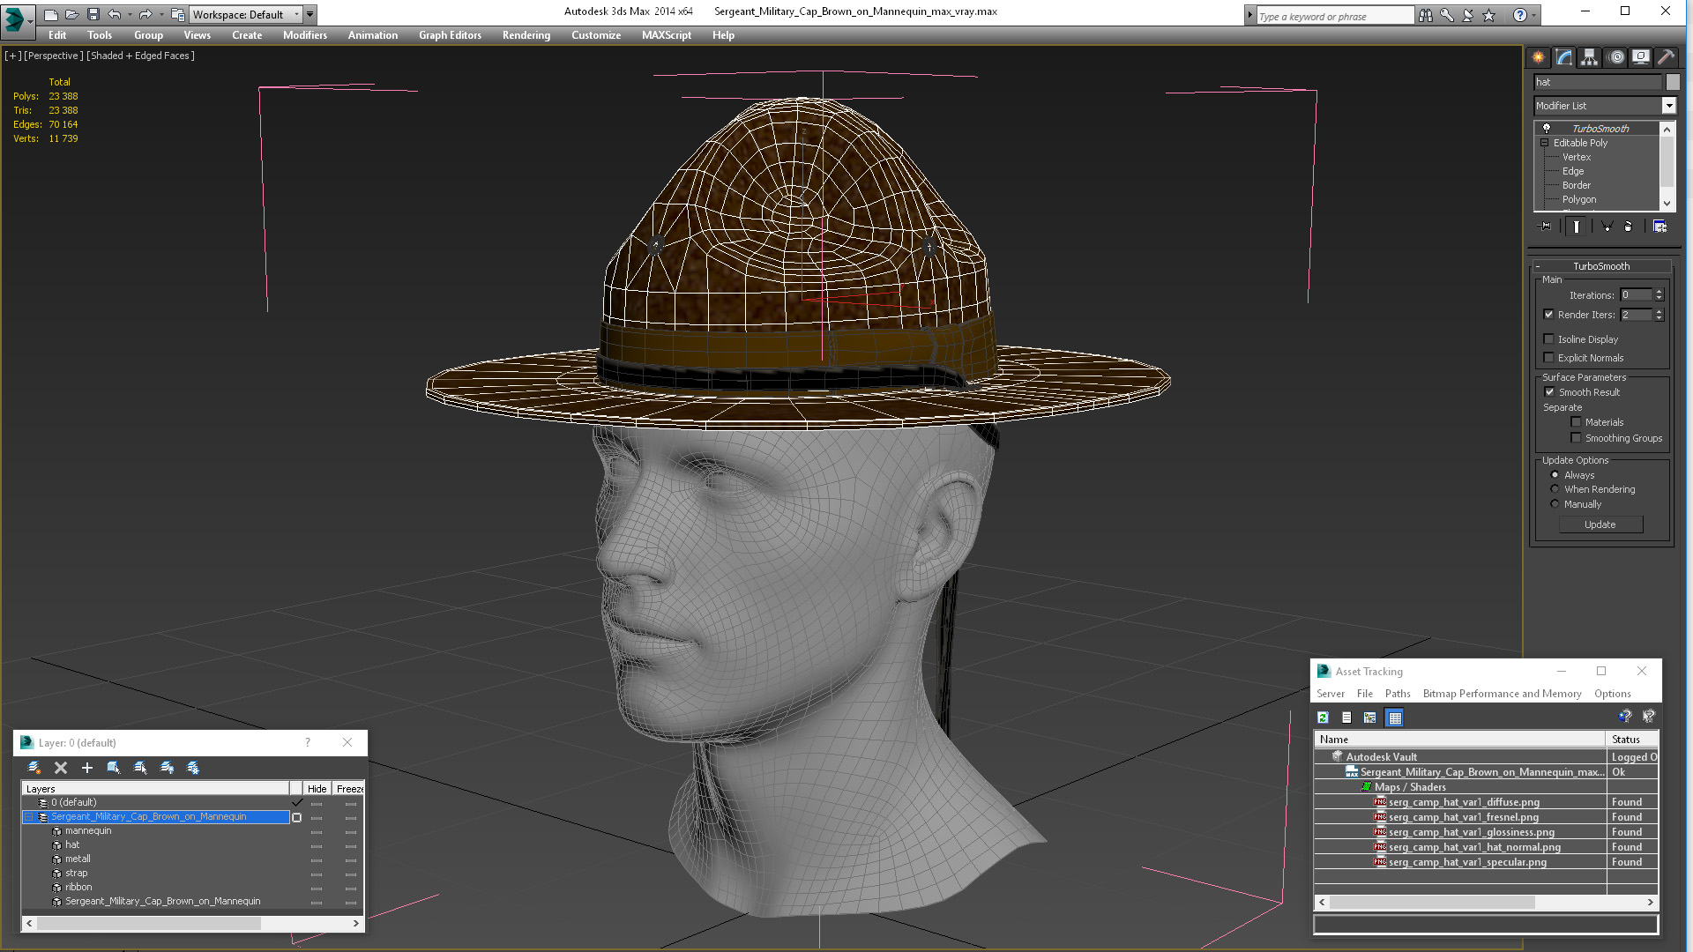This screenshot has height=952, width=1693.
Task: Open the Utilities hammer panel tab
Action: [x=1666, y=57]
